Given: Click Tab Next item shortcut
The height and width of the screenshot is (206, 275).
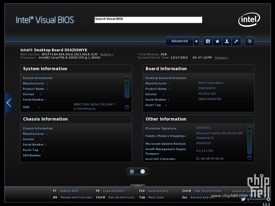Looking at the screenshot, I should 151,198.
